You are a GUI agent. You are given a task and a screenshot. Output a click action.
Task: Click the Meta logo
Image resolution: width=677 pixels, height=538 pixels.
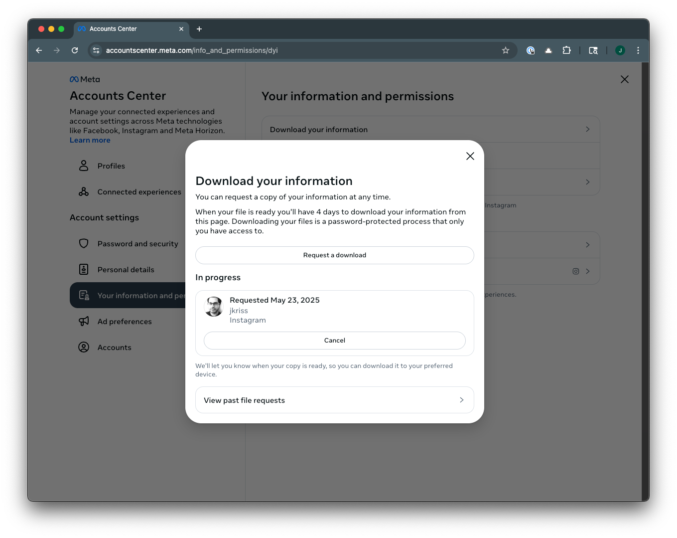(85, 79)
